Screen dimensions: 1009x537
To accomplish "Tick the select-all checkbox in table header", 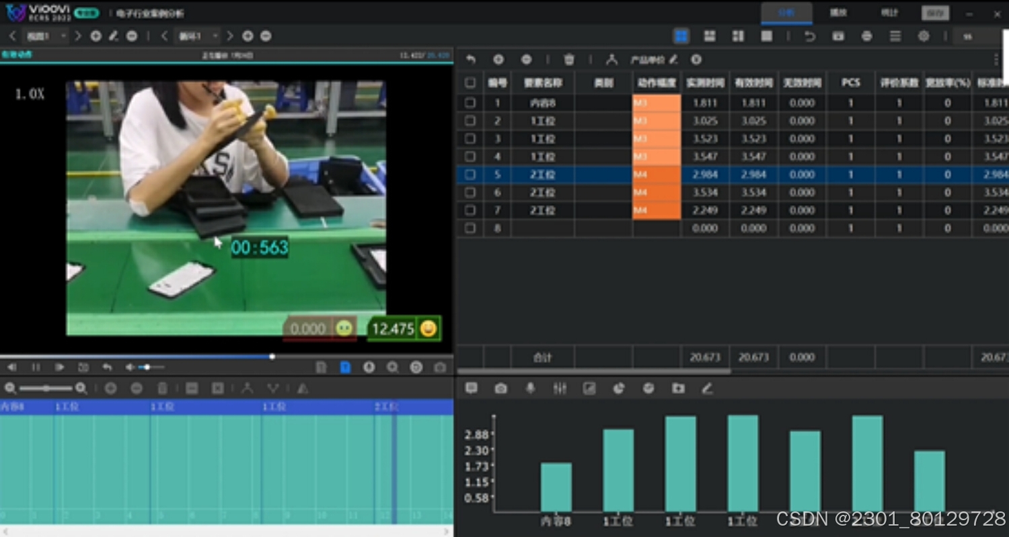I will (470, 83).
